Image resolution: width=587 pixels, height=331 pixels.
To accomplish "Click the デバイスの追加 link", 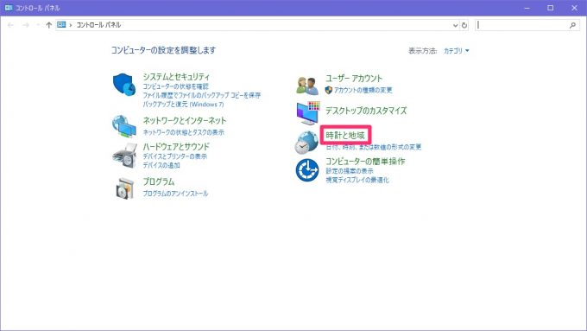I will click(161, 165).
